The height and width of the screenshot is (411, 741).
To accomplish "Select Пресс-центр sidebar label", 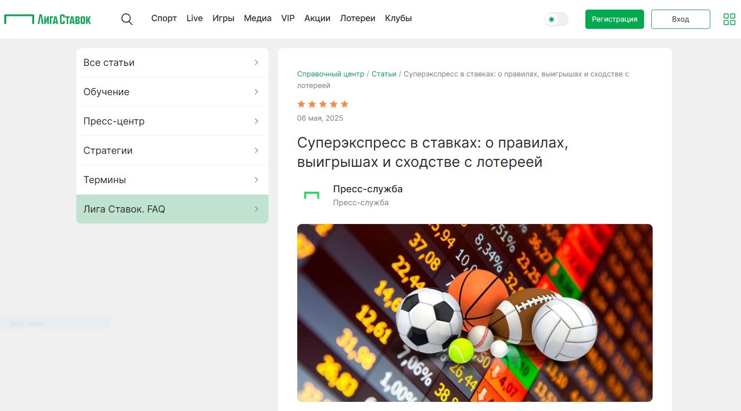I will pyautogui.click(x=114, y=121).
